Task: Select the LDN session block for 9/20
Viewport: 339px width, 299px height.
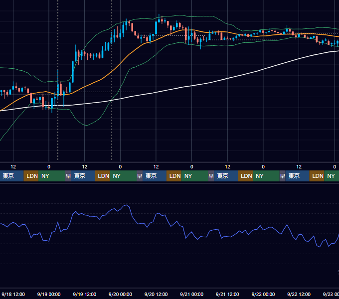Action: [x=174, y=176]
